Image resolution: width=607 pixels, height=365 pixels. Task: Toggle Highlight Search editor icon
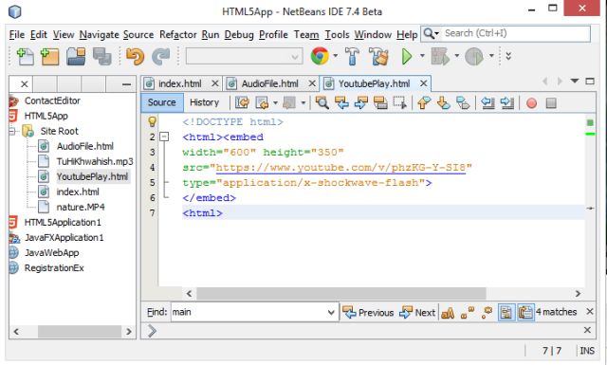(x=380, y=102)
